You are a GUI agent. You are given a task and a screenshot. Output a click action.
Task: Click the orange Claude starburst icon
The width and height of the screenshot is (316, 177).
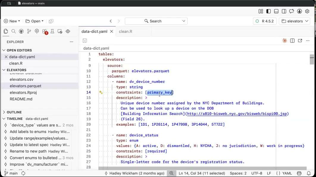click(284, 41)
